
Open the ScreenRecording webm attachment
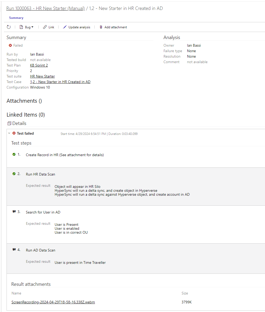coord(53,302)
